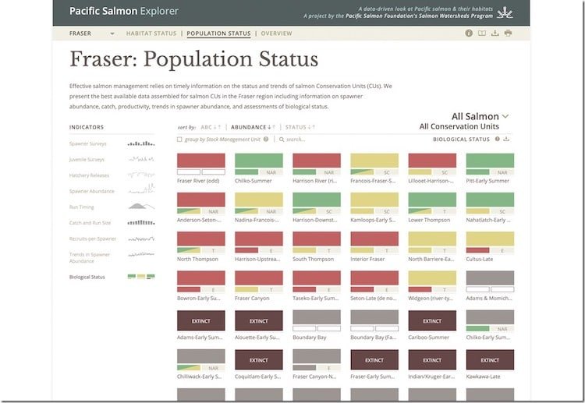Select Spawner Abundance indicator sparkline

(x=141, y=189)
